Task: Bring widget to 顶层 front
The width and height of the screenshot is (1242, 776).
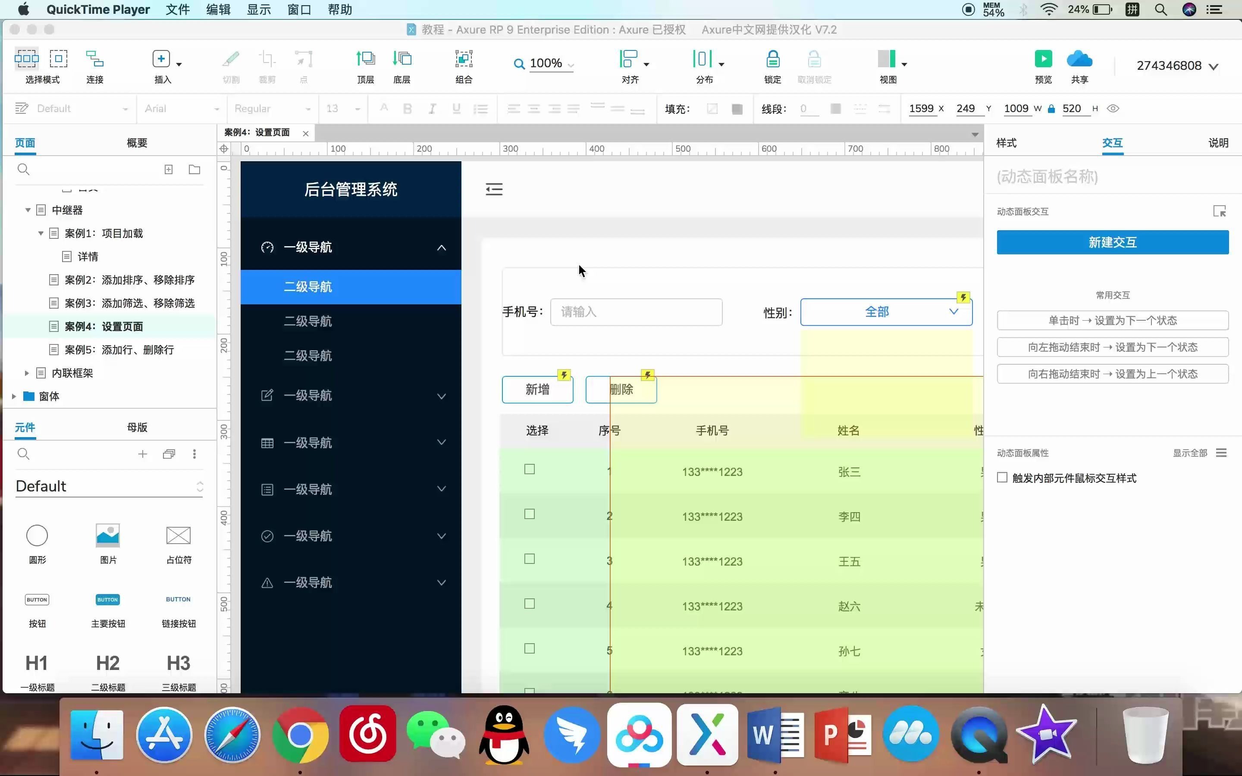Action: click(x=365, y=59)
